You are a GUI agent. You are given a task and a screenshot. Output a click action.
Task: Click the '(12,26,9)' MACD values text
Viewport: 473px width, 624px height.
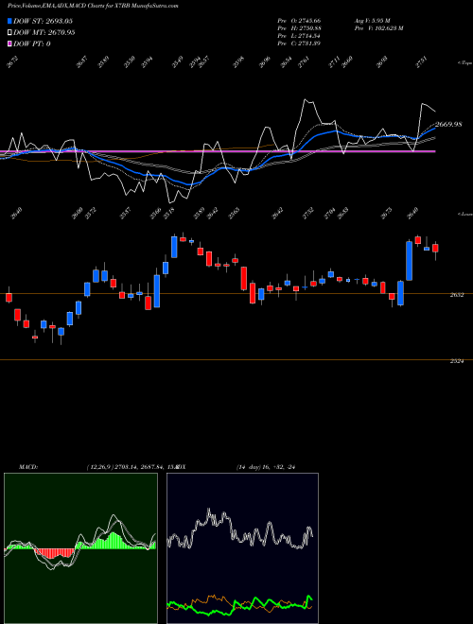131,466
